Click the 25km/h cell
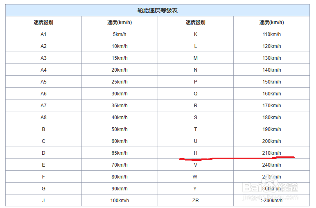This screenshot has height=208, width=316. tap(120, 82)
